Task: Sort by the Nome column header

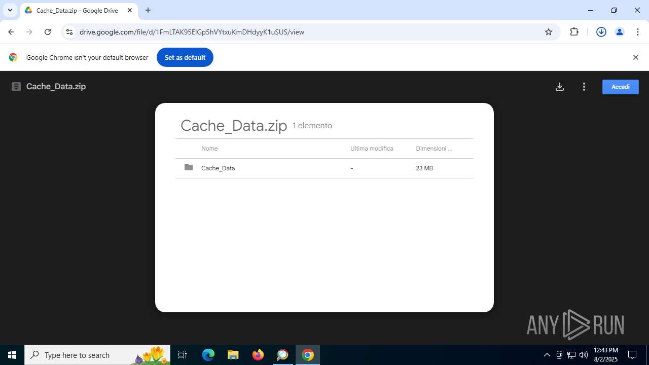Action: coord(209,149)
